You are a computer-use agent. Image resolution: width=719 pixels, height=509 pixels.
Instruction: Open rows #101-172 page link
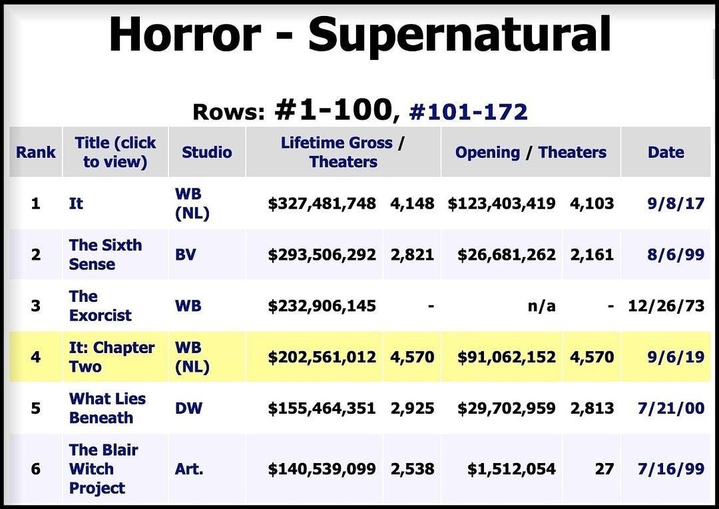pos(468,111)
